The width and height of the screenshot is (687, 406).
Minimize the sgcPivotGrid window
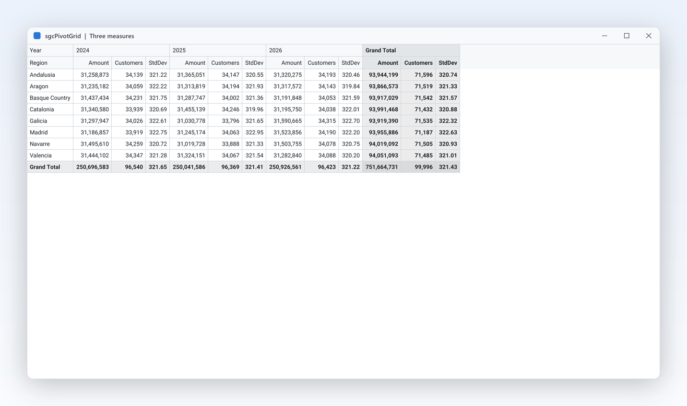tap(604, 36)
